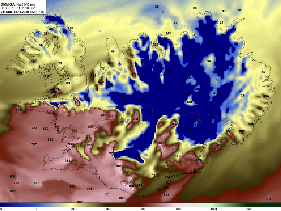281x211 pixels.
Task: Click the map value '299'
Action: 139,186
